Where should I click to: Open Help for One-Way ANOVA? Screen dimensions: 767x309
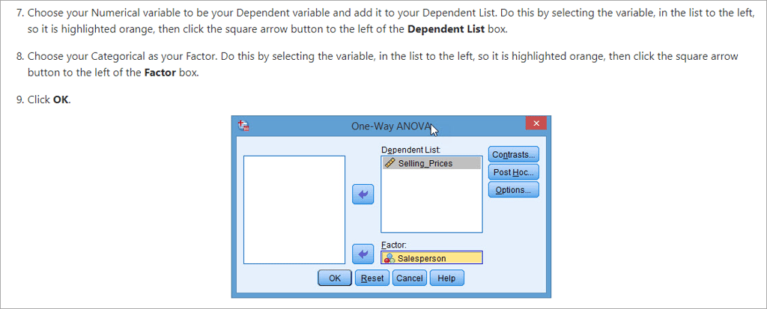[x=446, y=278]
